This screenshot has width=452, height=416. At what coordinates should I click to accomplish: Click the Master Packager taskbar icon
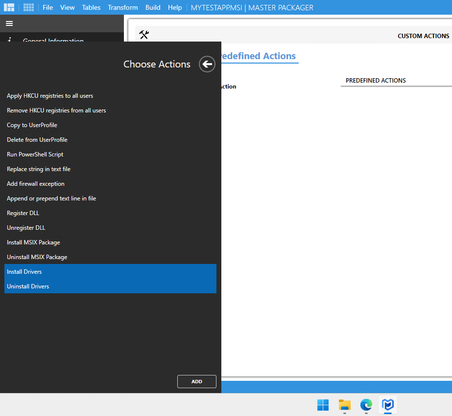[388, 405]
